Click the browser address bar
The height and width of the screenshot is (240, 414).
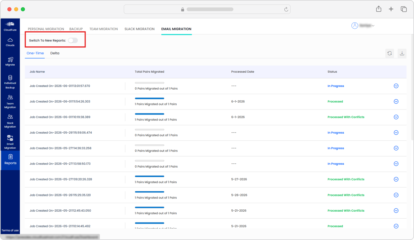207,9
